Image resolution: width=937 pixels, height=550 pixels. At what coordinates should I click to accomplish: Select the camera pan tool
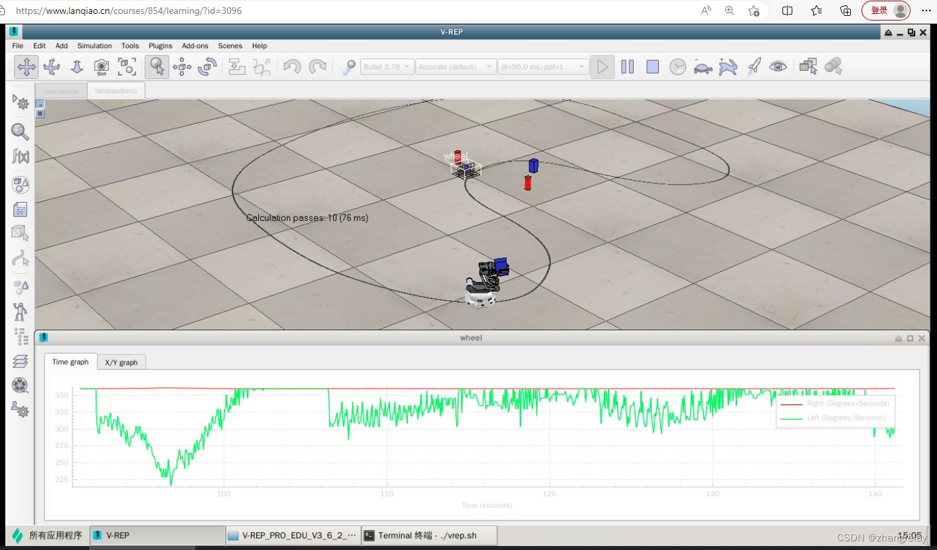tap(26, 66)
